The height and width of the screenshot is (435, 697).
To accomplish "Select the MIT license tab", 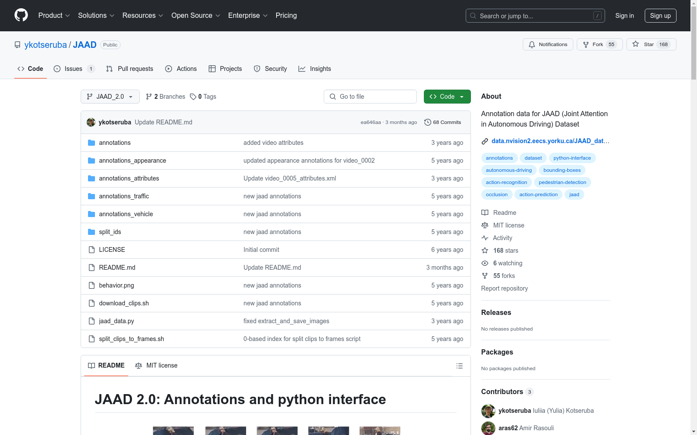I will point(156,365).
